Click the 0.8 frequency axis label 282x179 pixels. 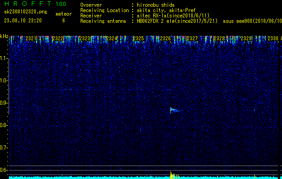4,125
